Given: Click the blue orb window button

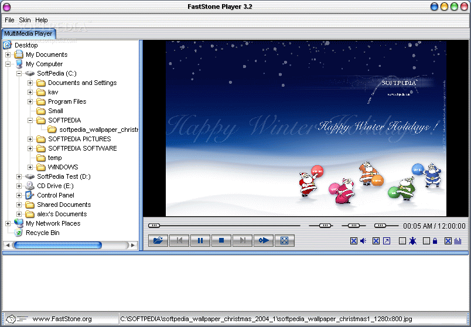Looking at the screenshot, I should coord(434,6).
